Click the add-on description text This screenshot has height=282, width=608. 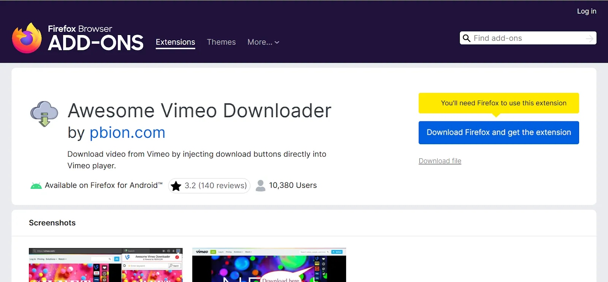pos(197,160)
